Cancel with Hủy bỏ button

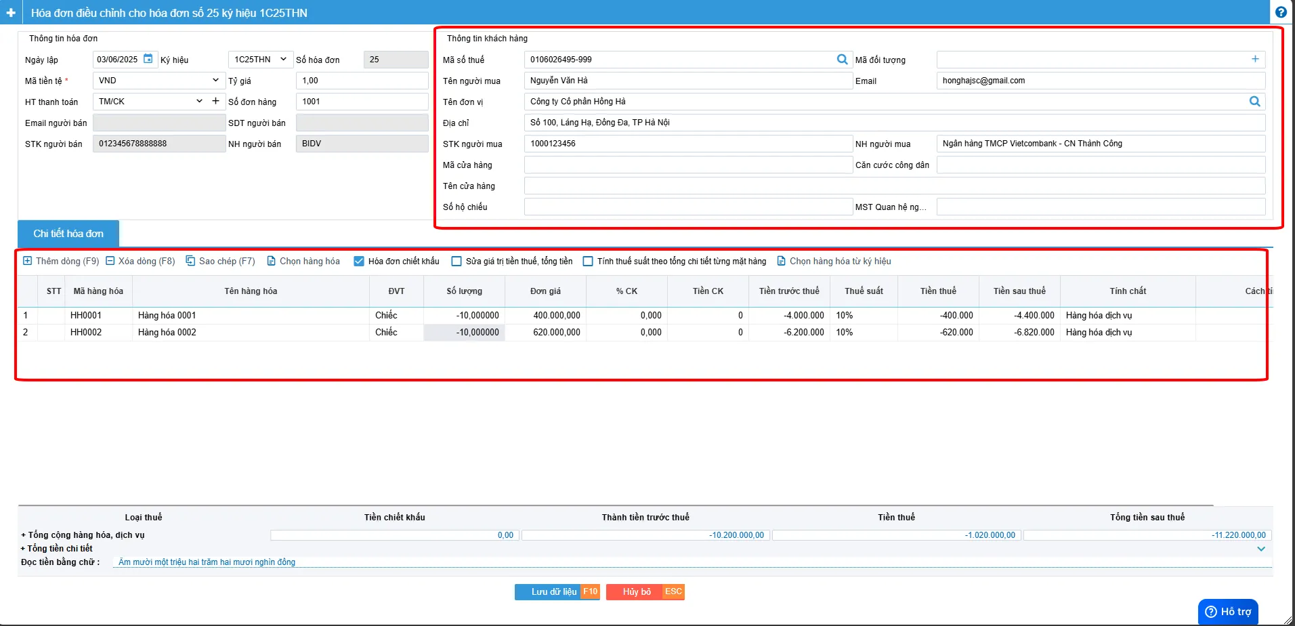click(x=645, y=592)
